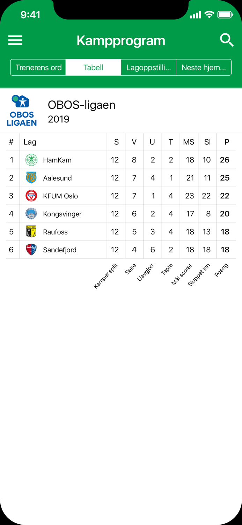
Task: Open the hamburger navigation menu
Action: 15,40
